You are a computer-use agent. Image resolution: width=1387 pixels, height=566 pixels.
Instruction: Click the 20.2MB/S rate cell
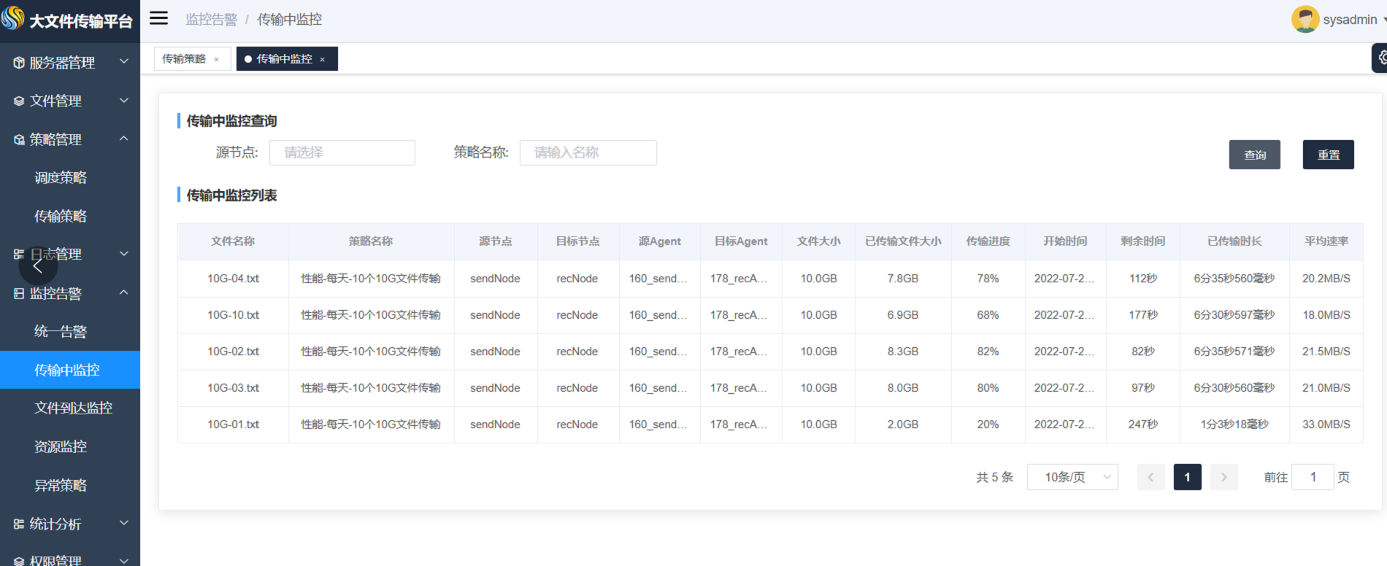click(x=1326, y=279)
